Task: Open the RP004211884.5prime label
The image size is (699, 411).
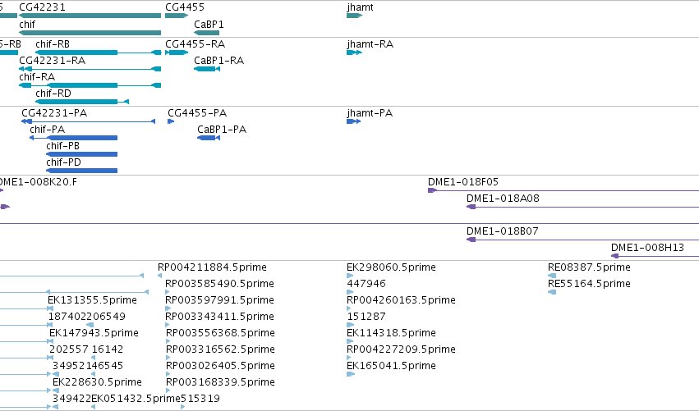Action: (x=212, y=267)
